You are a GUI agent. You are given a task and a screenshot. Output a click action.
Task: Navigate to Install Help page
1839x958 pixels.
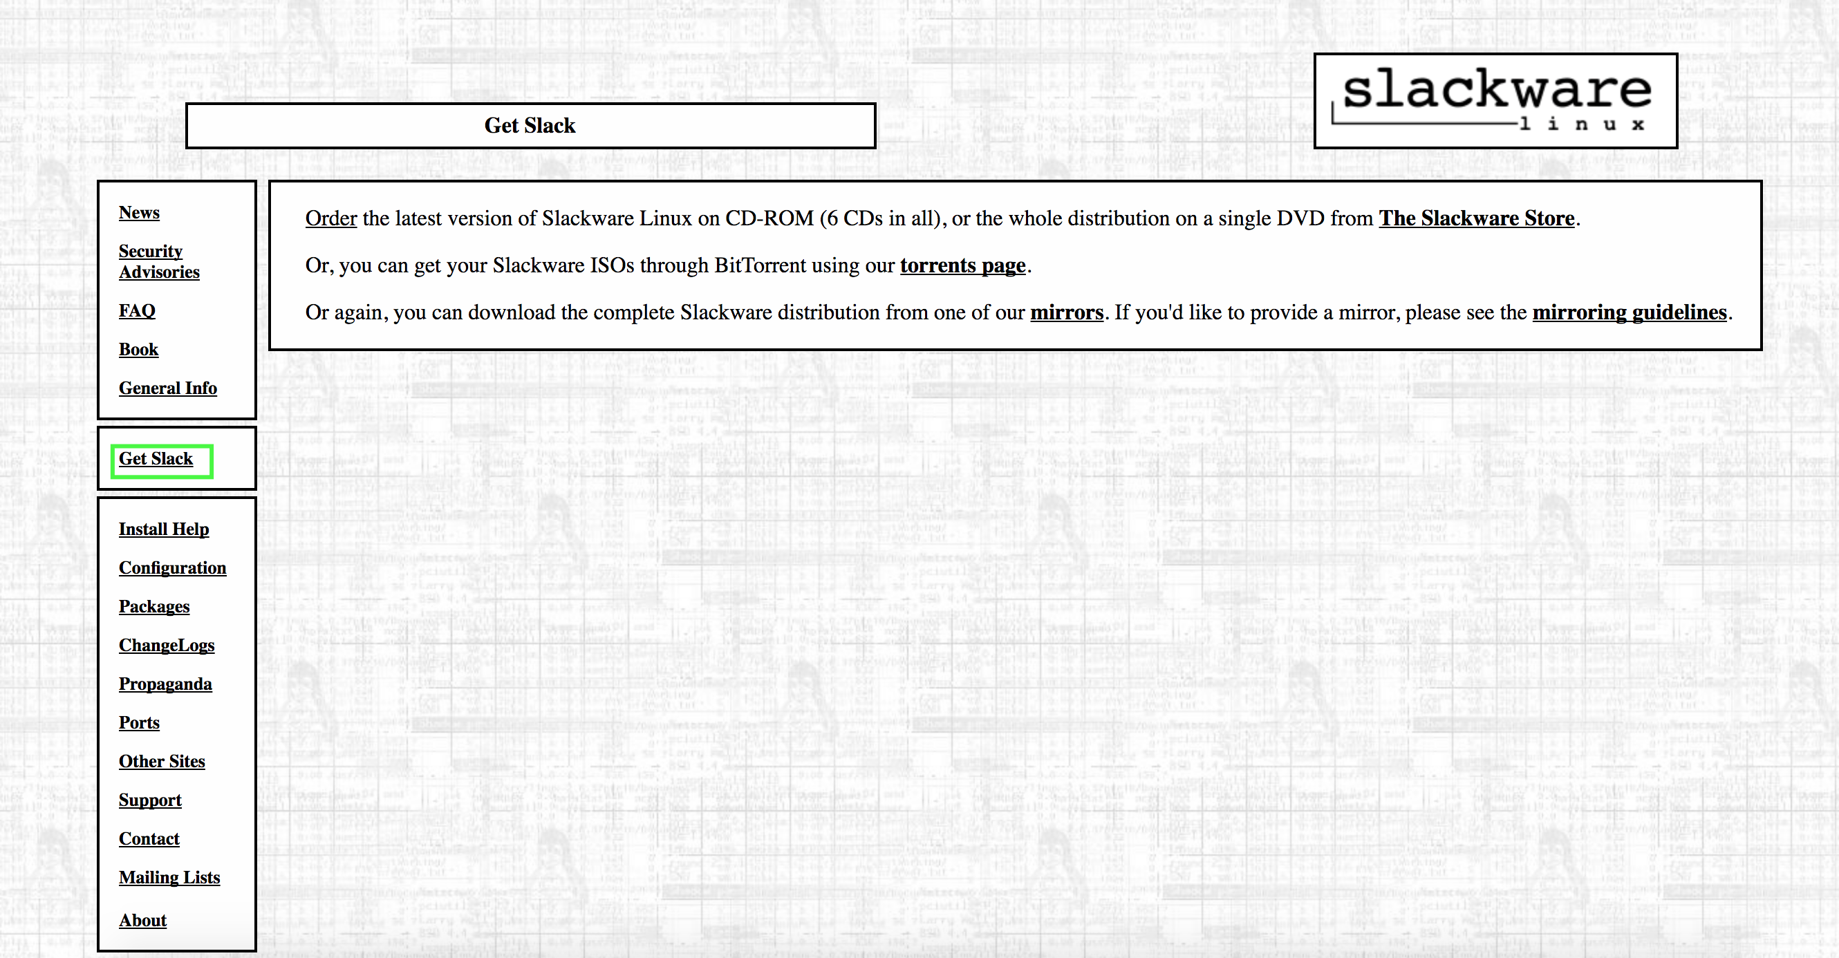pos(165,529)
